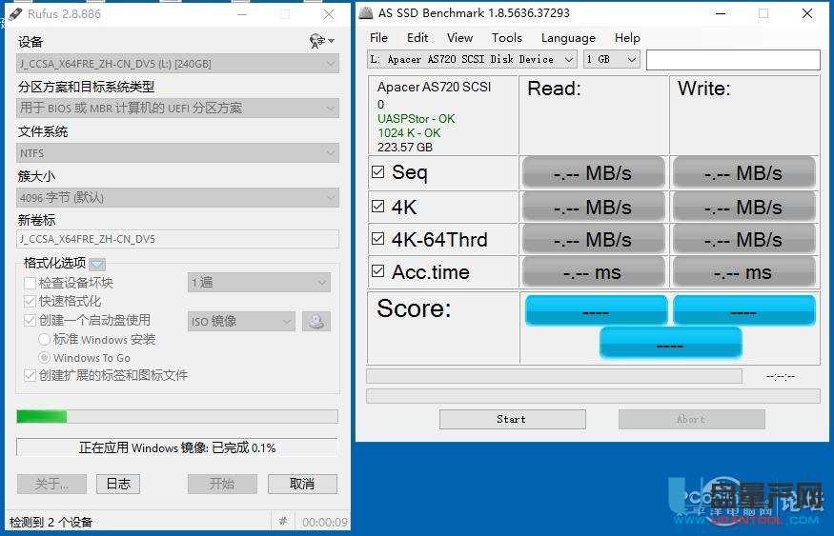Viewport: 834px width, 536px height.
Task: Click the new volume label input field
Action: [x=177, y=239]
